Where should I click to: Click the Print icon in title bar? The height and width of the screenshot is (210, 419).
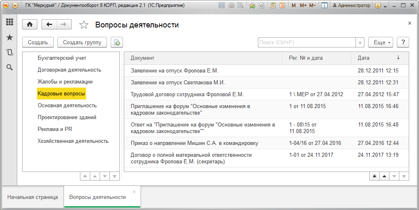click(231, 5)
